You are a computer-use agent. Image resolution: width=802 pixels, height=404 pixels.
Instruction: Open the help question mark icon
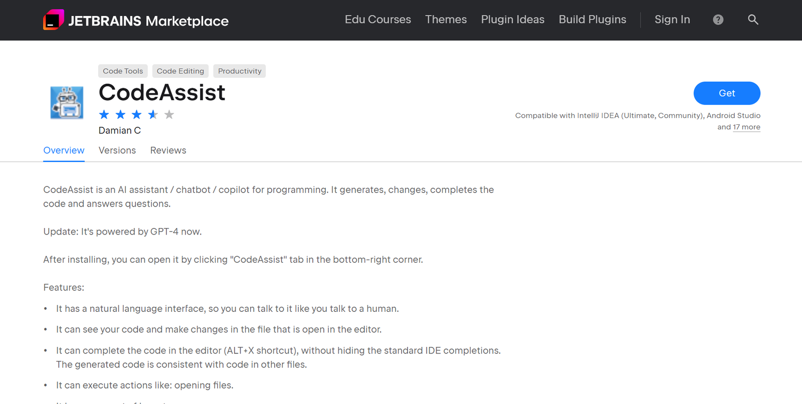(x=718, y=20)
